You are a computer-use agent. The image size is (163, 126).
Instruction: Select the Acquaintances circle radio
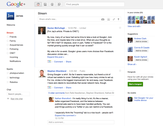tap(8, 45)
